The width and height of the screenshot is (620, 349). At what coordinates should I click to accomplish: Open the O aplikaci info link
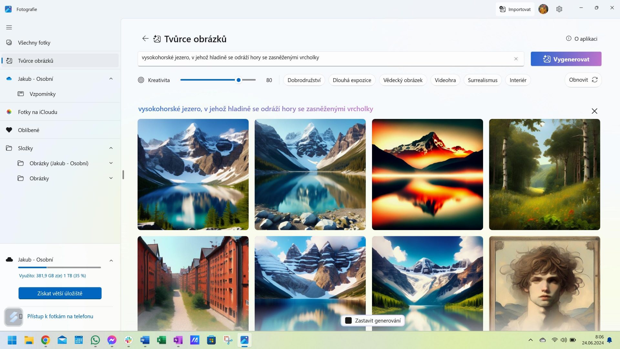pos(582,39)
